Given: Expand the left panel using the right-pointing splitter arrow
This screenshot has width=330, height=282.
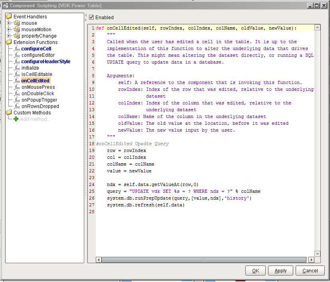Looking at the screenshot, I should (86, 20).
